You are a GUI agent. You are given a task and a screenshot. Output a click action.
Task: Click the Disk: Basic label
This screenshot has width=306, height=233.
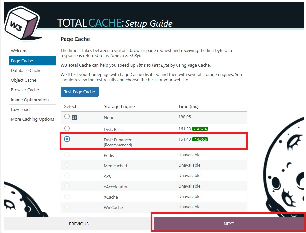114,130
